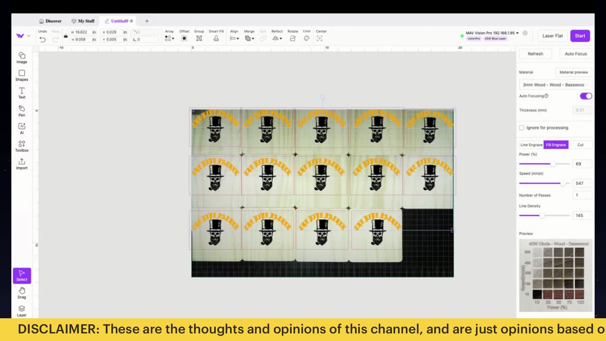
Task: Click the Rotate tool icon
Action: click(x=293, y=38)
